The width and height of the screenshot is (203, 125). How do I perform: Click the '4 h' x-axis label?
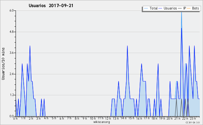point(46,118)
